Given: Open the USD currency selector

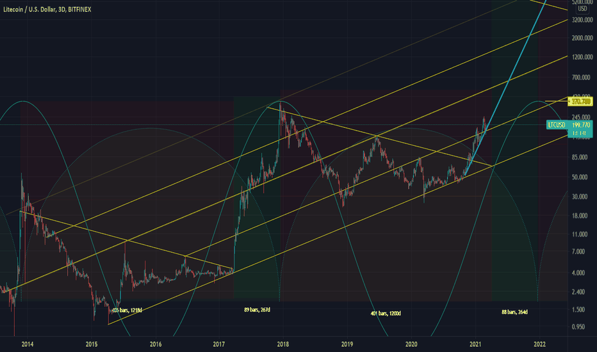Looking at the screenshot, I should (582, 8).
